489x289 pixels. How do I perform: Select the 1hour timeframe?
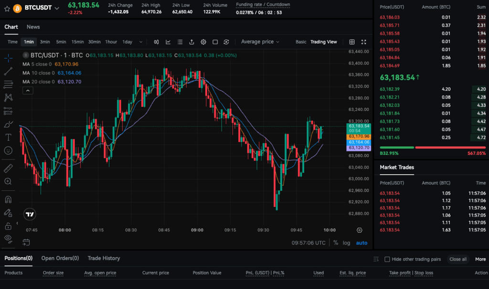[x=111, y=42]
